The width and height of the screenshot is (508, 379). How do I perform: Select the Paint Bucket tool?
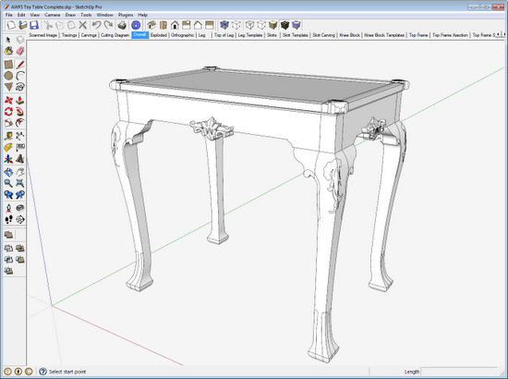[8, 51]
